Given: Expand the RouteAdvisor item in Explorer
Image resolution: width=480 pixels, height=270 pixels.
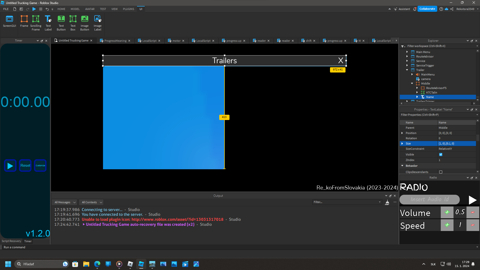Looking at the screenshot, I should [x=407, y=56].
